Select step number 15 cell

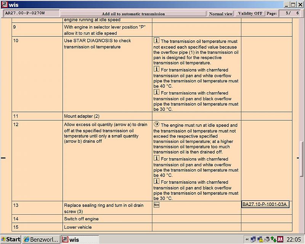click(37, 227)
